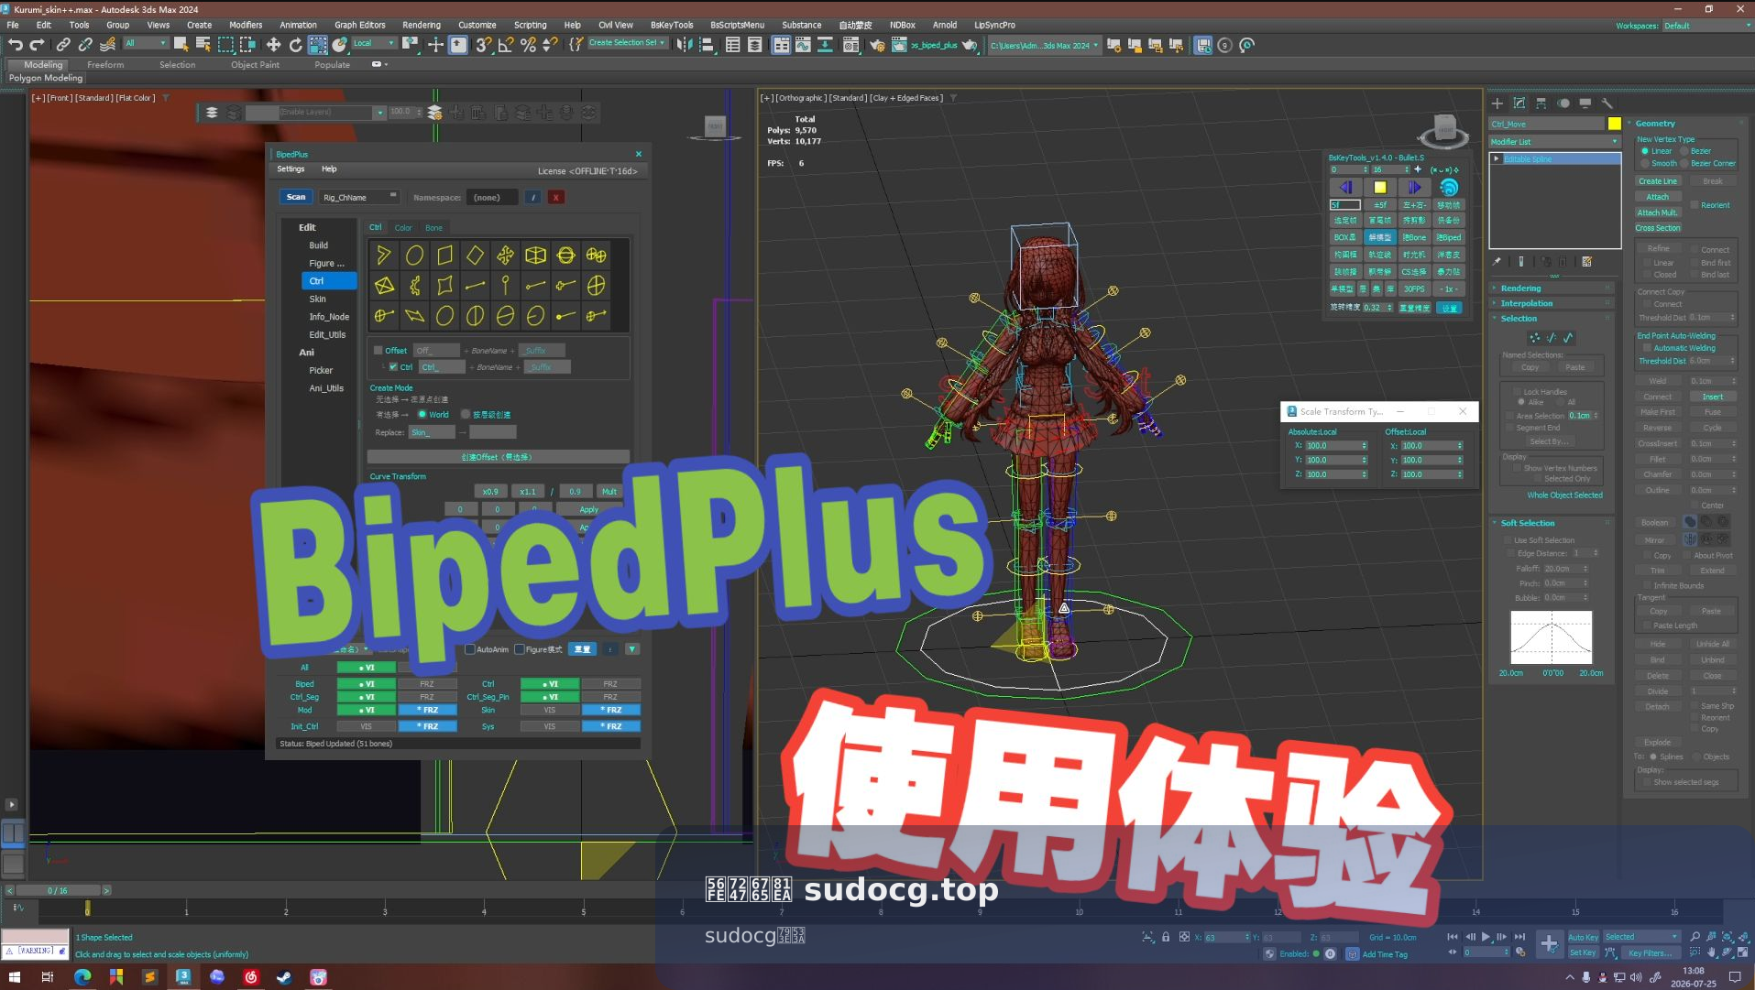Enable Automatic Welding checkbox

[x=1647, y=348]
